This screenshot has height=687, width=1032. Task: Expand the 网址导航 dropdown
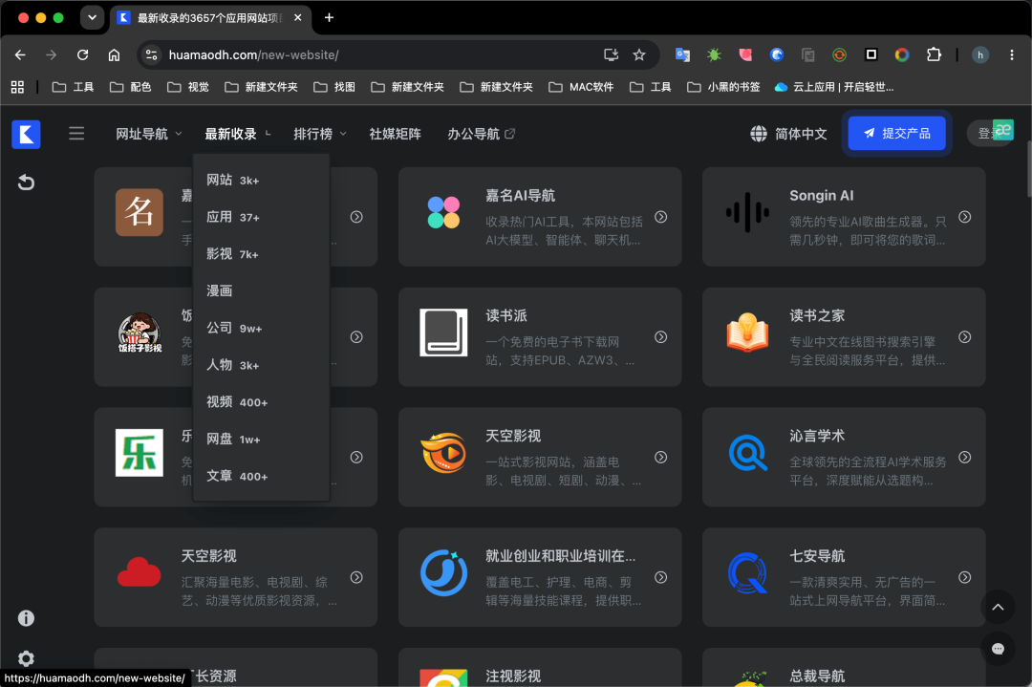[x=149, y=134]
